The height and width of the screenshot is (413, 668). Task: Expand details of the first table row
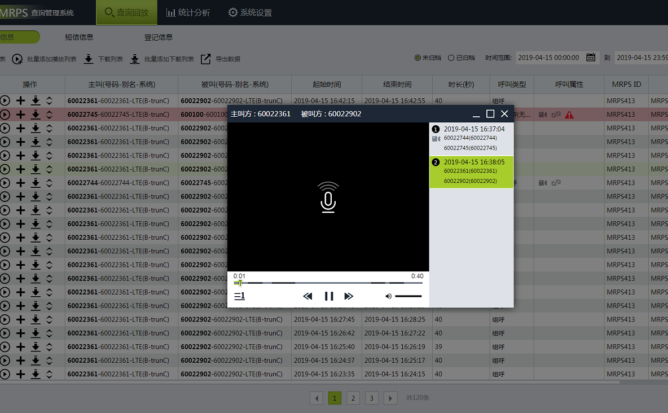[49, 100]
